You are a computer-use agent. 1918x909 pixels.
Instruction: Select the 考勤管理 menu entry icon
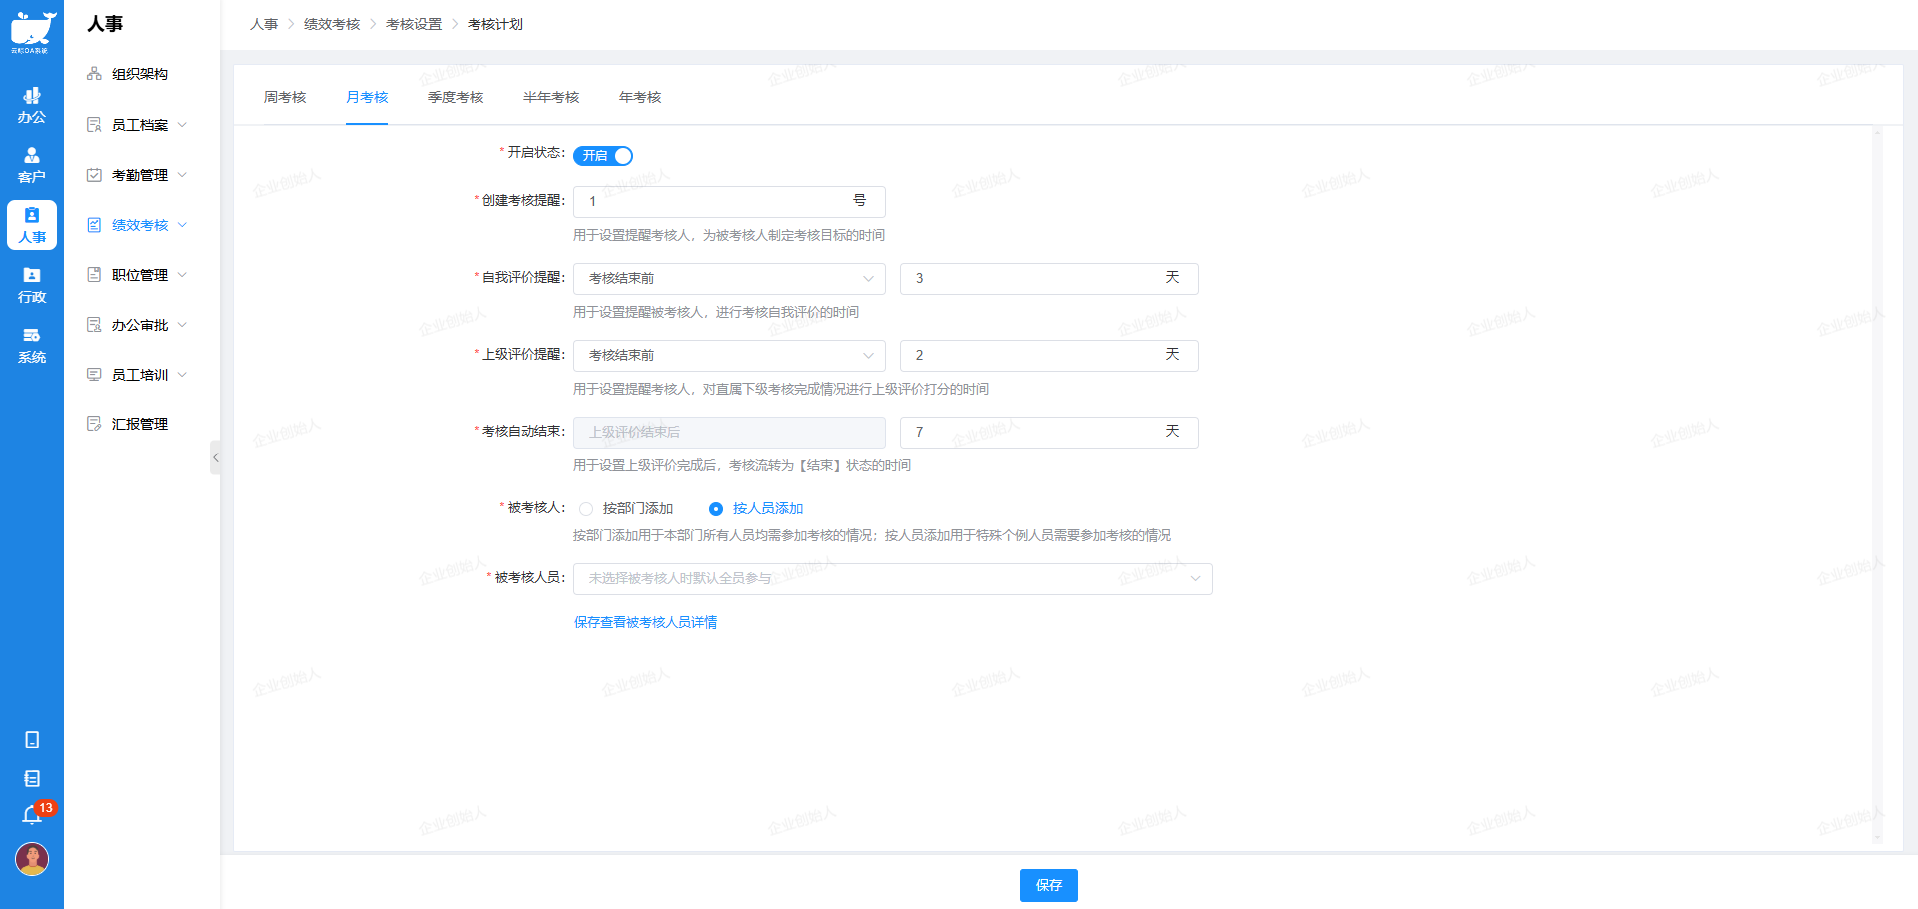(x=94, y=174)
